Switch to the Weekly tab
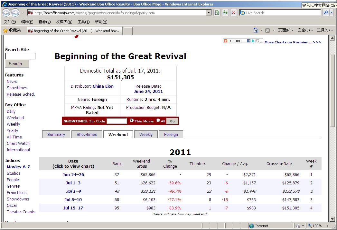Image resolution: width=337 pixels, height=230 pixels. 146,135
